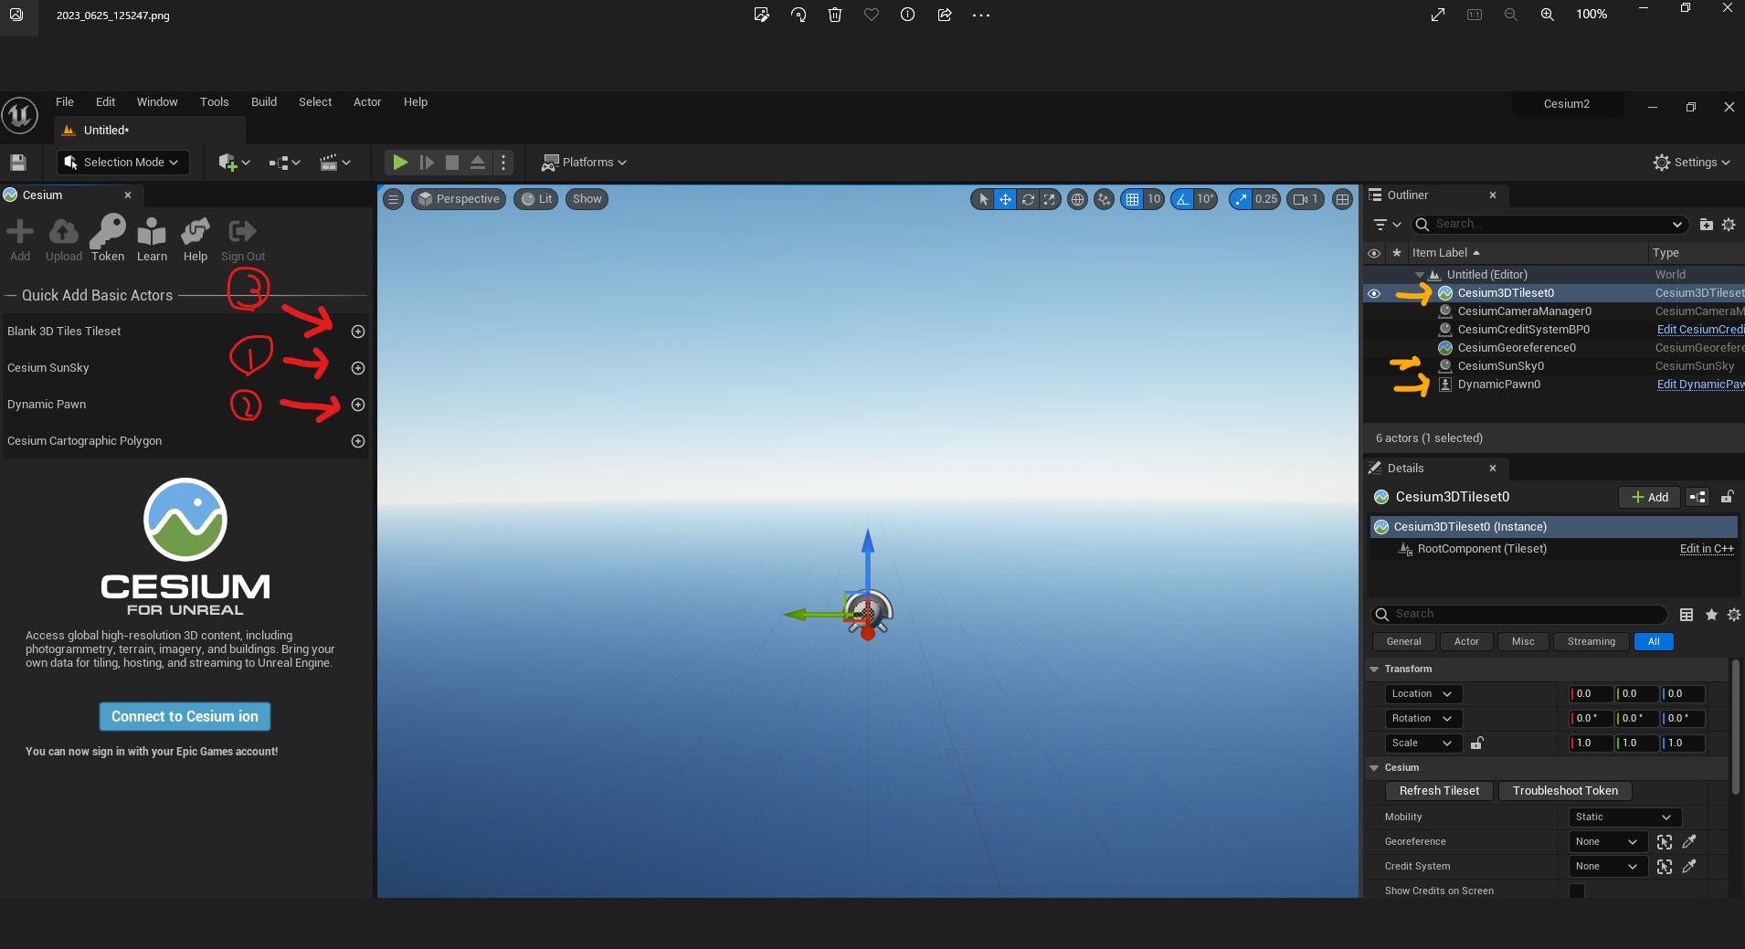This screenshot has width=1745, height=949.
Task: Select CesiumGeoreference0 in Outliner
Action: coord(1517,348)
